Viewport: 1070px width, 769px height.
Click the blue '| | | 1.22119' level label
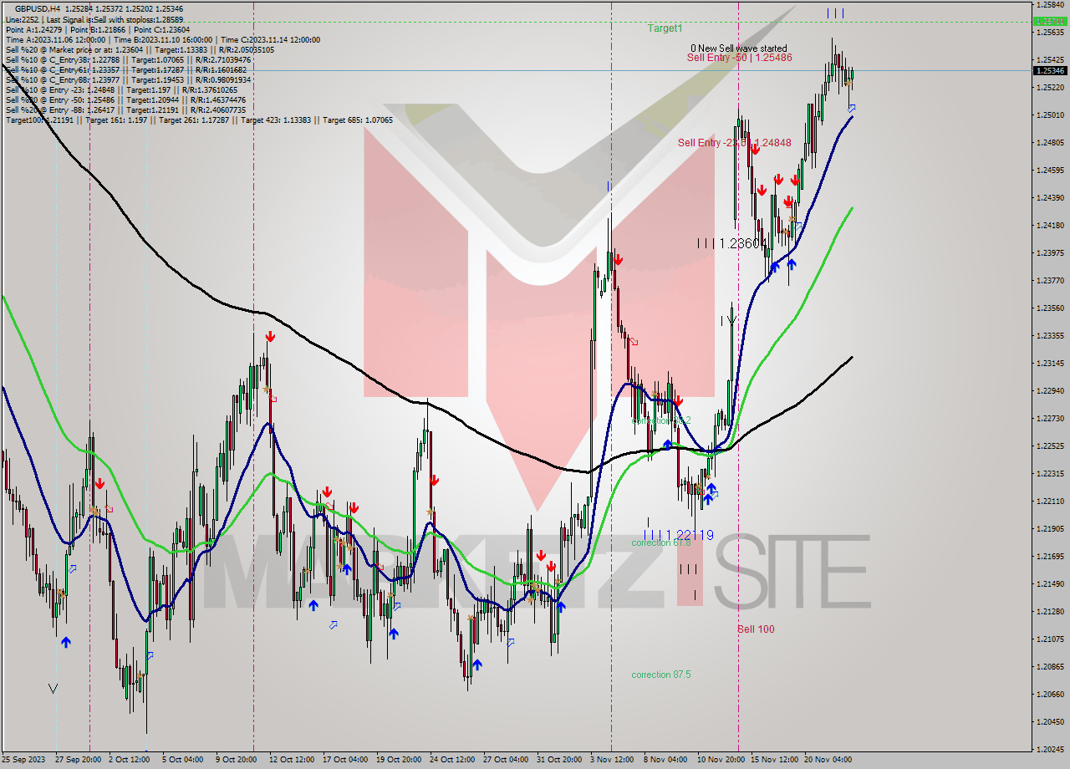(x=679, y=535)
